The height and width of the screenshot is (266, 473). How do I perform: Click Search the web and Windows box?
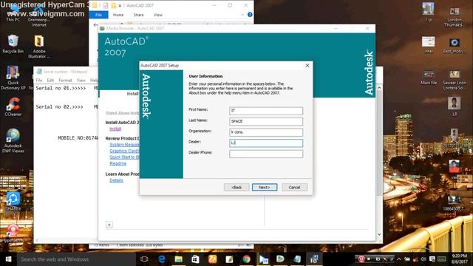[x=76, y=259]
